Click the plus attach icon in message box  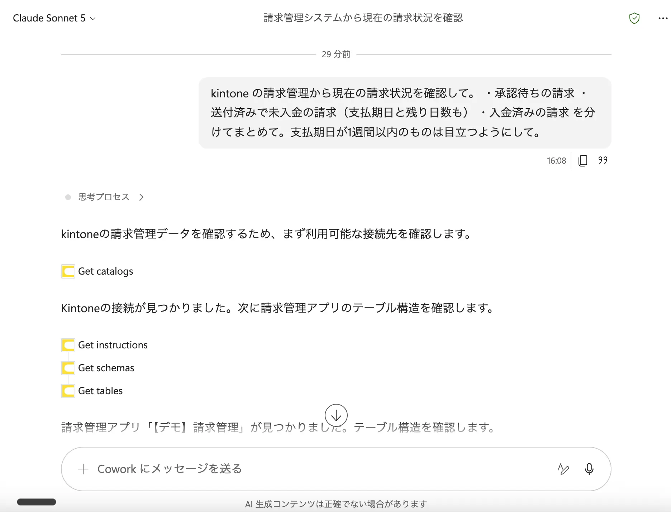click(x=83, y=469)
